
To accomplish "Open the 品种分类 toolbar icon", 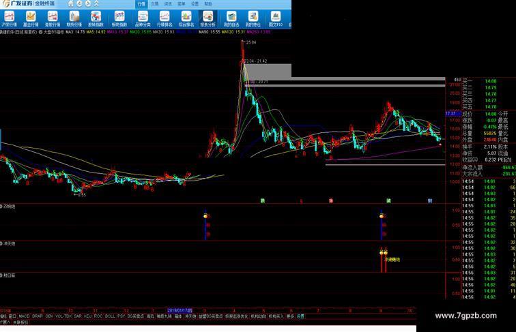I will tap(143, 18).
